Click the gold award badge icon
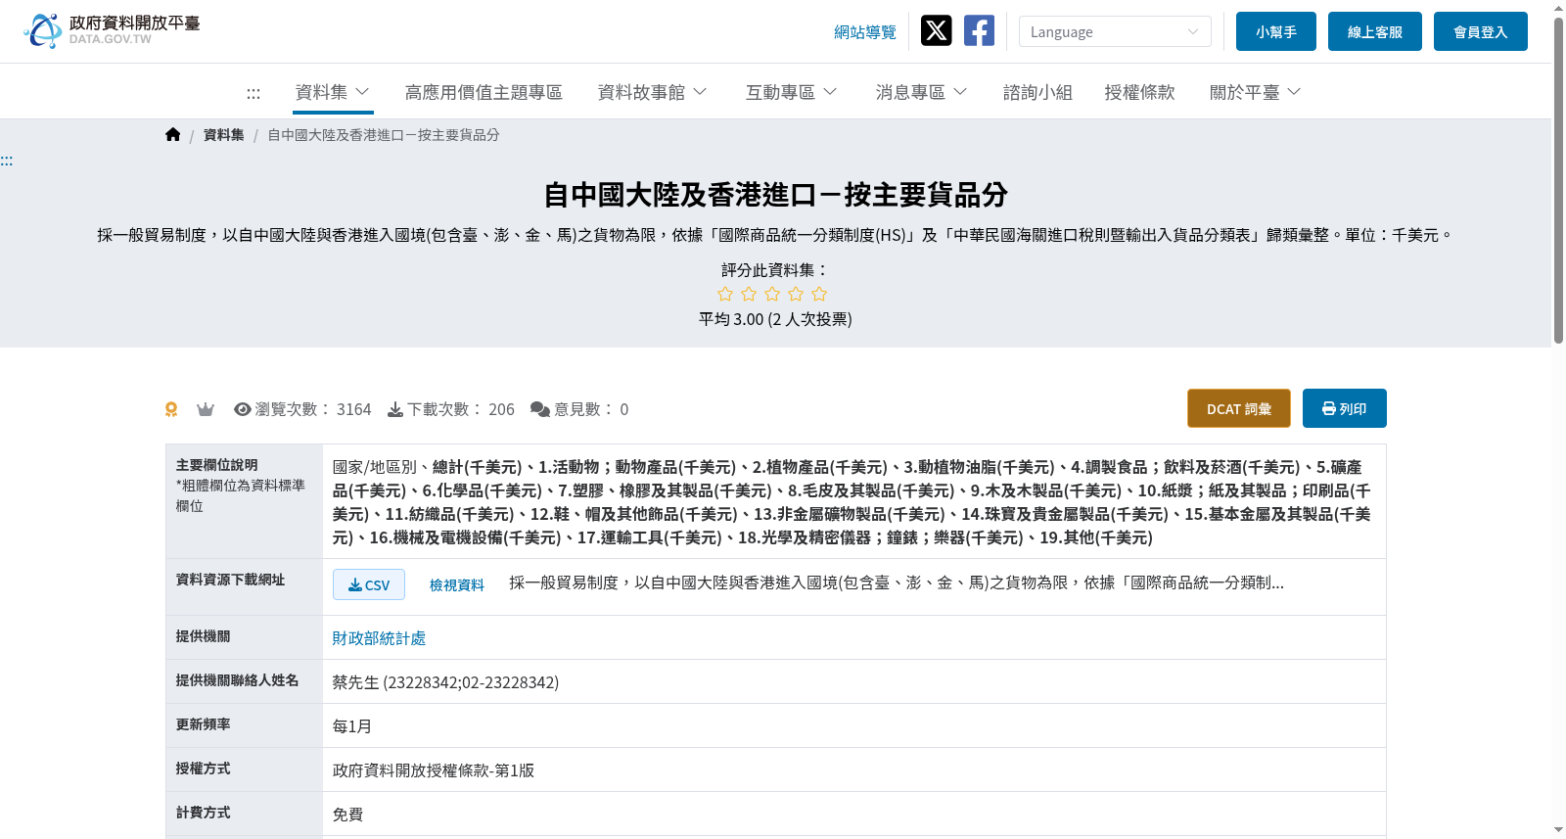 (x=171, y=409)
